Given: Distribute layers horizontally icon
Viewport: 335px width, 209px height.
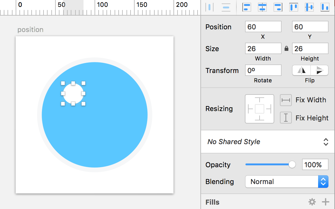Looking at the screenshot, I should 209,7.
